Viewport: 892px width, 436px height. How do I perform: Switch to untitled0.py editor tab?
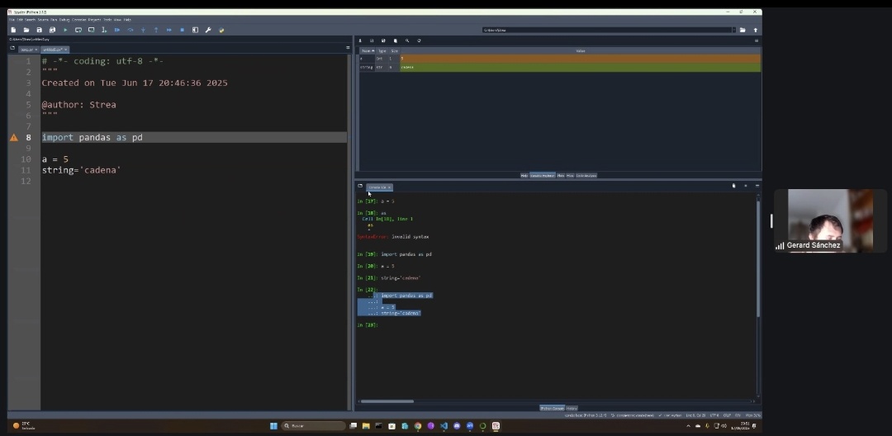pos(53,50)
